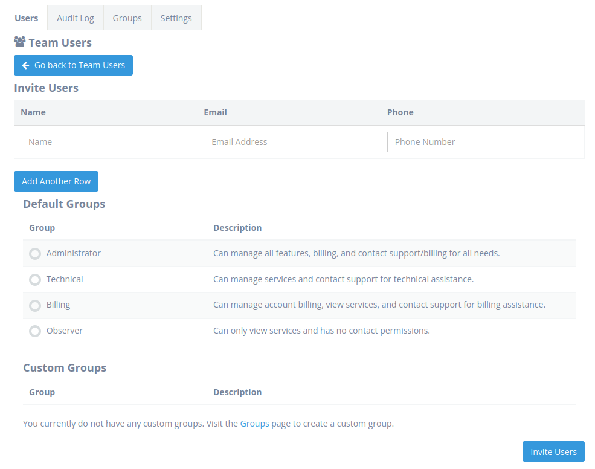Select the Technical group radio button

[35, 280]
